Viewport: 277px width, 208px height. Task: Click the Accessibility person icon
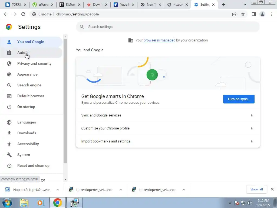pos(9,144)
